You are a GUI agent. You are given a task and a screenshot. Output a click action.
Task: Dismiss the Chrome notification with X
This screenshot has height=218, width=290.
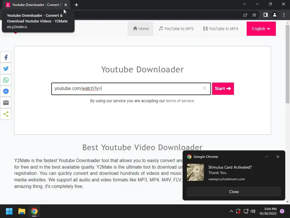pyautogui.click(x=278, y=157)
